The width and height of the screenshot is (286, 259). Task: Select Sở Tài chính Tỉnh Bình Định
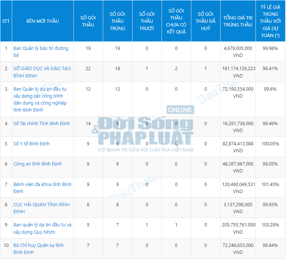pos(41,123)
